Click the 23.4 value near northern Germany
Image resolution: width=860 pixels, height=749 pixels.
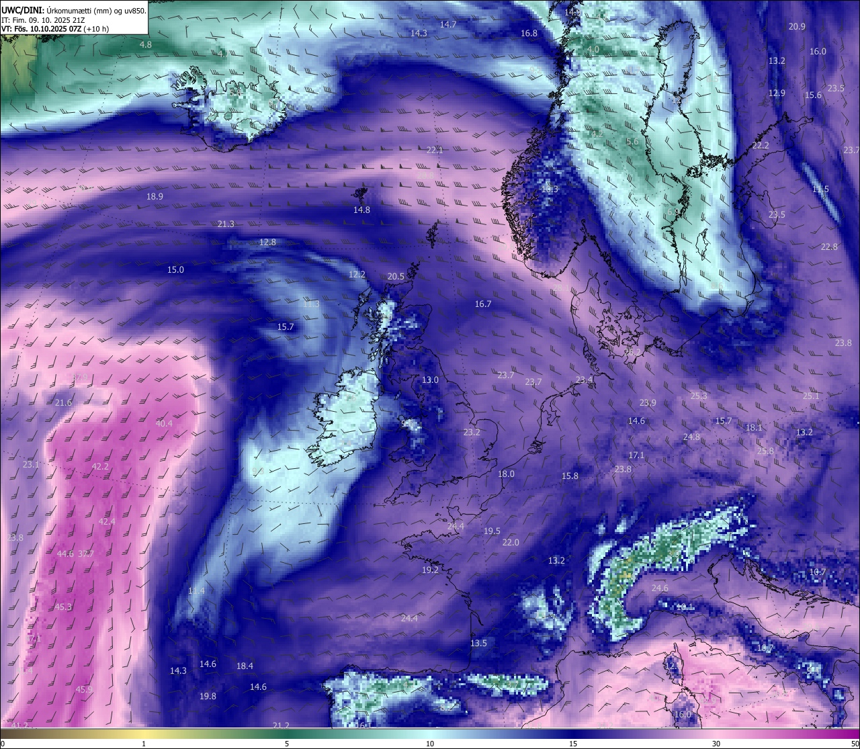point(585,380)
